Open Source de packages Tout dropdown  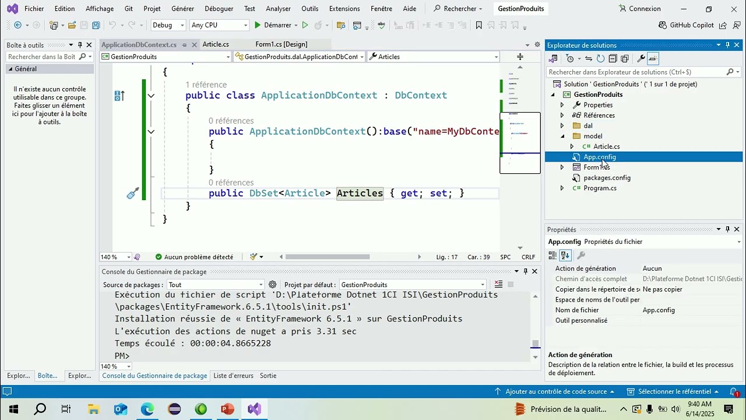[x=216, y=285]
